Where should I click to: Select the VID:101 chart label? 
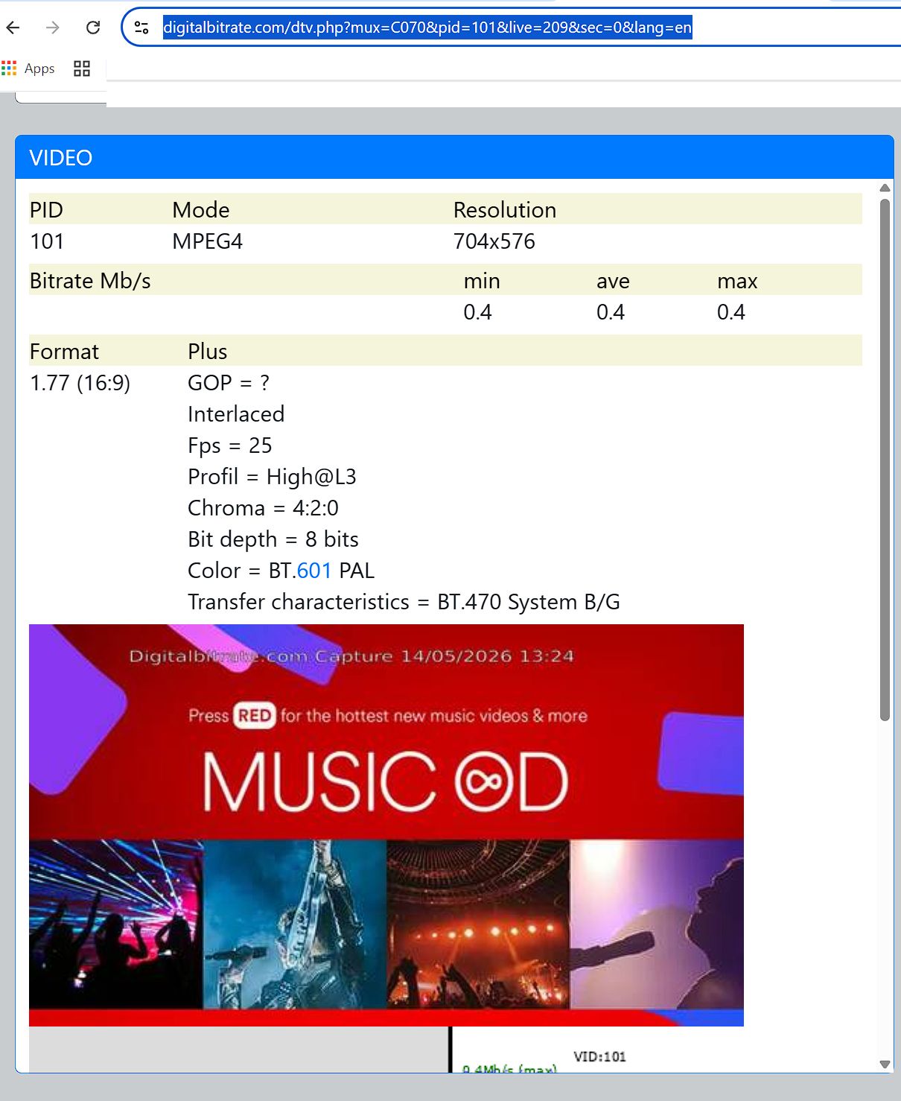tap(599, 1056)
